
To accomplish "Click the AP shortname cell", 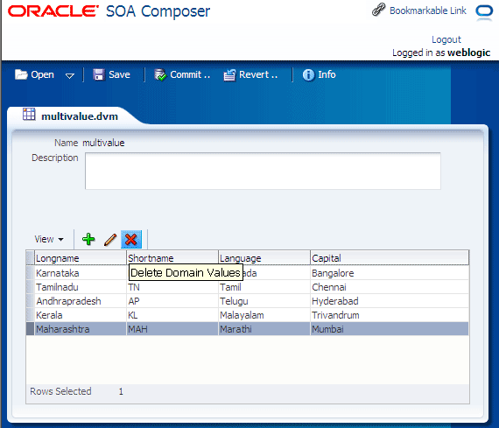I will click(x=172, y=301).
